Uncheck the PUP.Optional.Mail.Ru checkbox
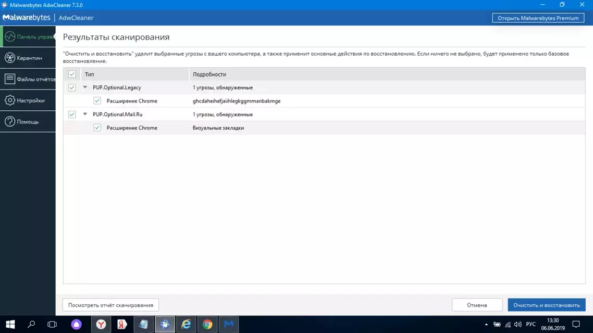593x333 pixels. click(72, 114)
